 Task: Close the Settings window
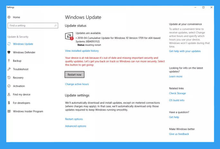[211, 7]
